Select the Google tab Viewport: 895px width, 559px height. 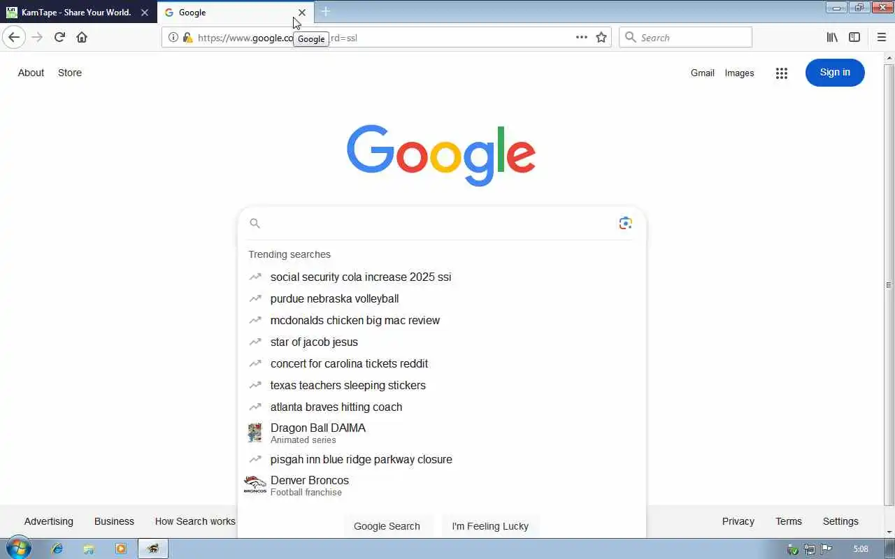pyautogui.click(x=226, y=12)
